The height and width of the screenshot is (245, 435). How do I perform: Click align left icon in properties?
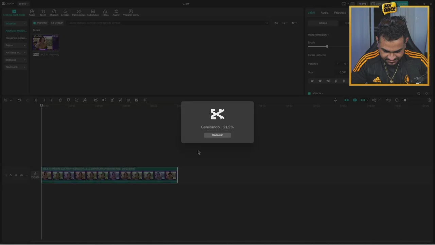pyautogui.click(x=312, y=81)
